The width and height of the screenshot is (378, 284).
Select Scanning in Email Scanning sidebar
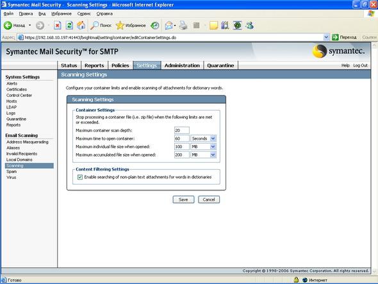click(29, 165)
